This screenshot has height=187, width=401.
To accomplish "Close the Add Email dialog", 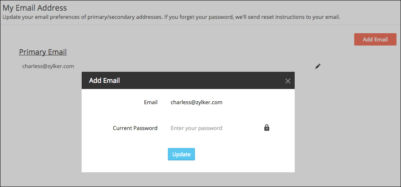I will [x=288, y=81].
